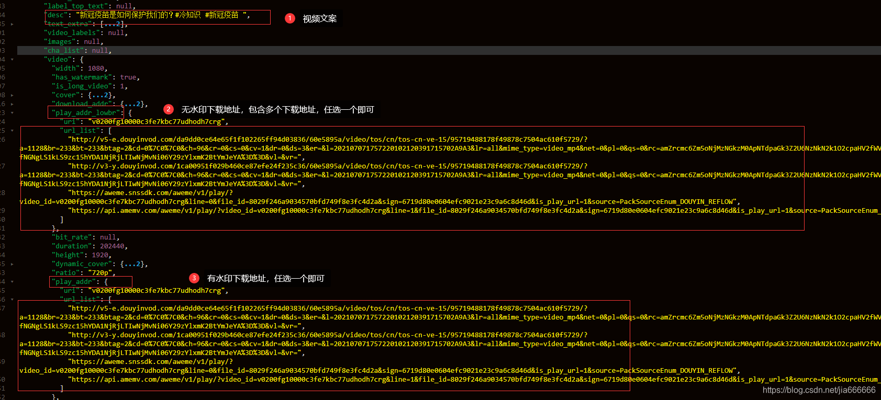The image size is (881, 400).
Task: Click the "is_long_video" key
Action: coord(82,86)
